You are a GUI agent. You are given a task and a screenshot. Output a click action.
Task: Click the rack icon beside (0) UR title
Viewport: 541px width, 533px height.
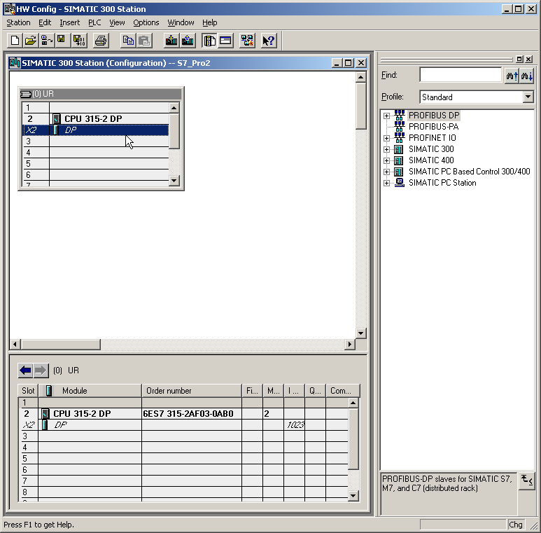coord(26,94)
